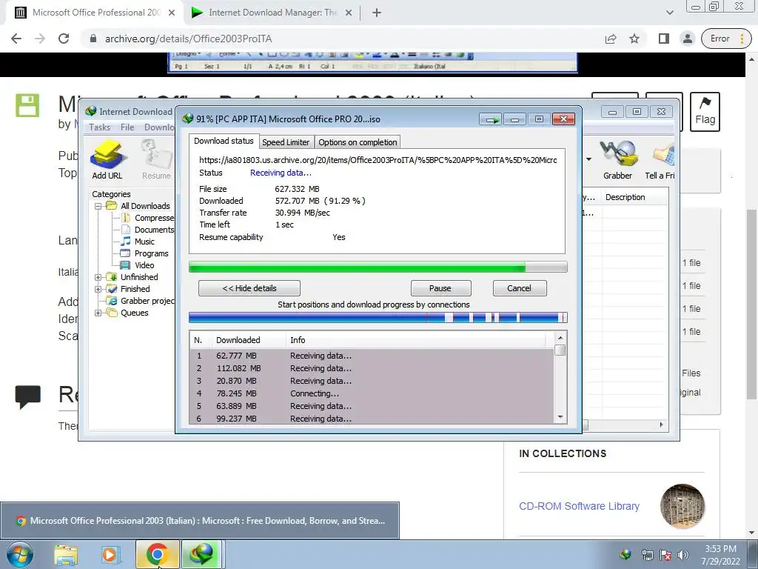Click the Flag button on archive page
The height and width of the screenshot is (569, 758).
tap(705, 112)
